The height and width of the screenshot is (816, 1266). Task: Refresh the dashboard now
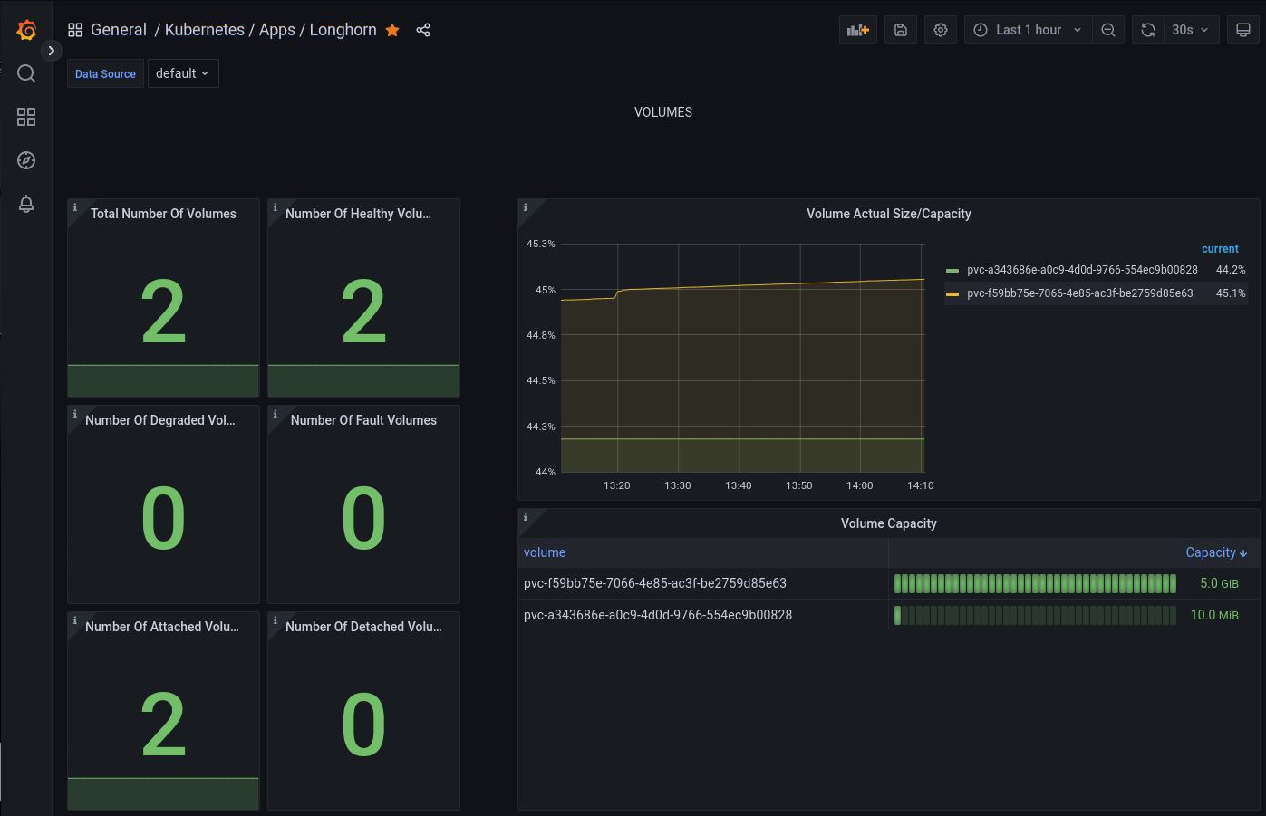[1148, 30]
